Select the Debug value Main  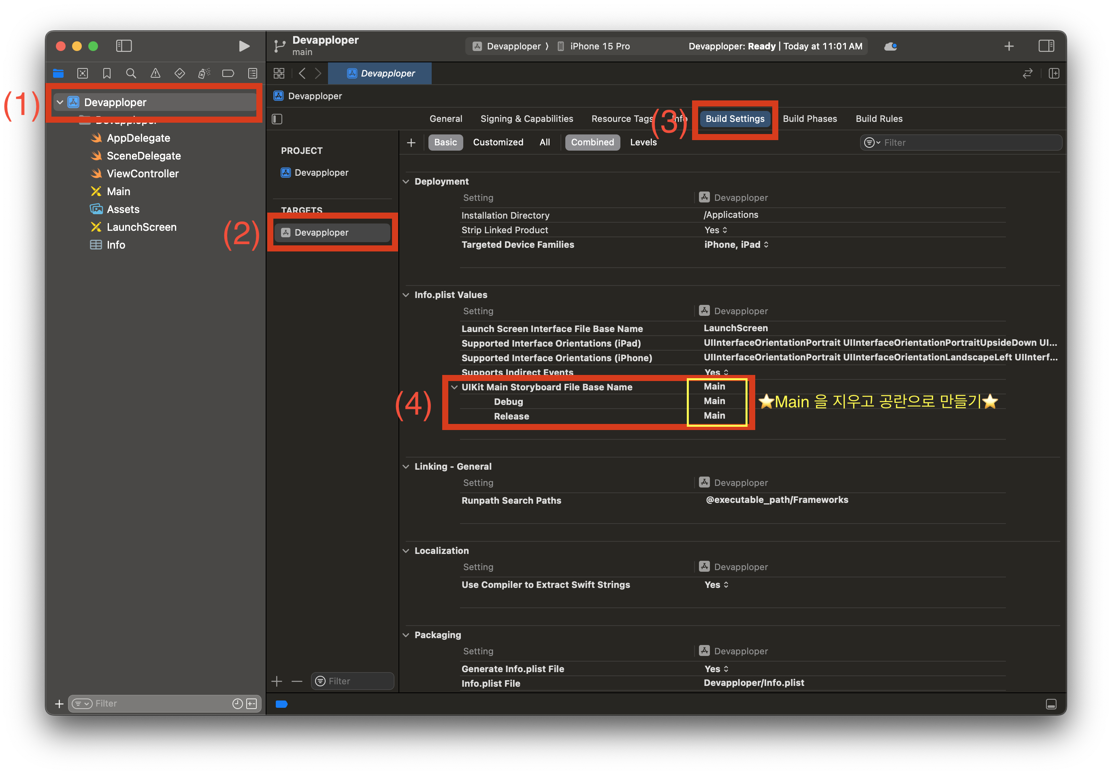pos(714,401)
